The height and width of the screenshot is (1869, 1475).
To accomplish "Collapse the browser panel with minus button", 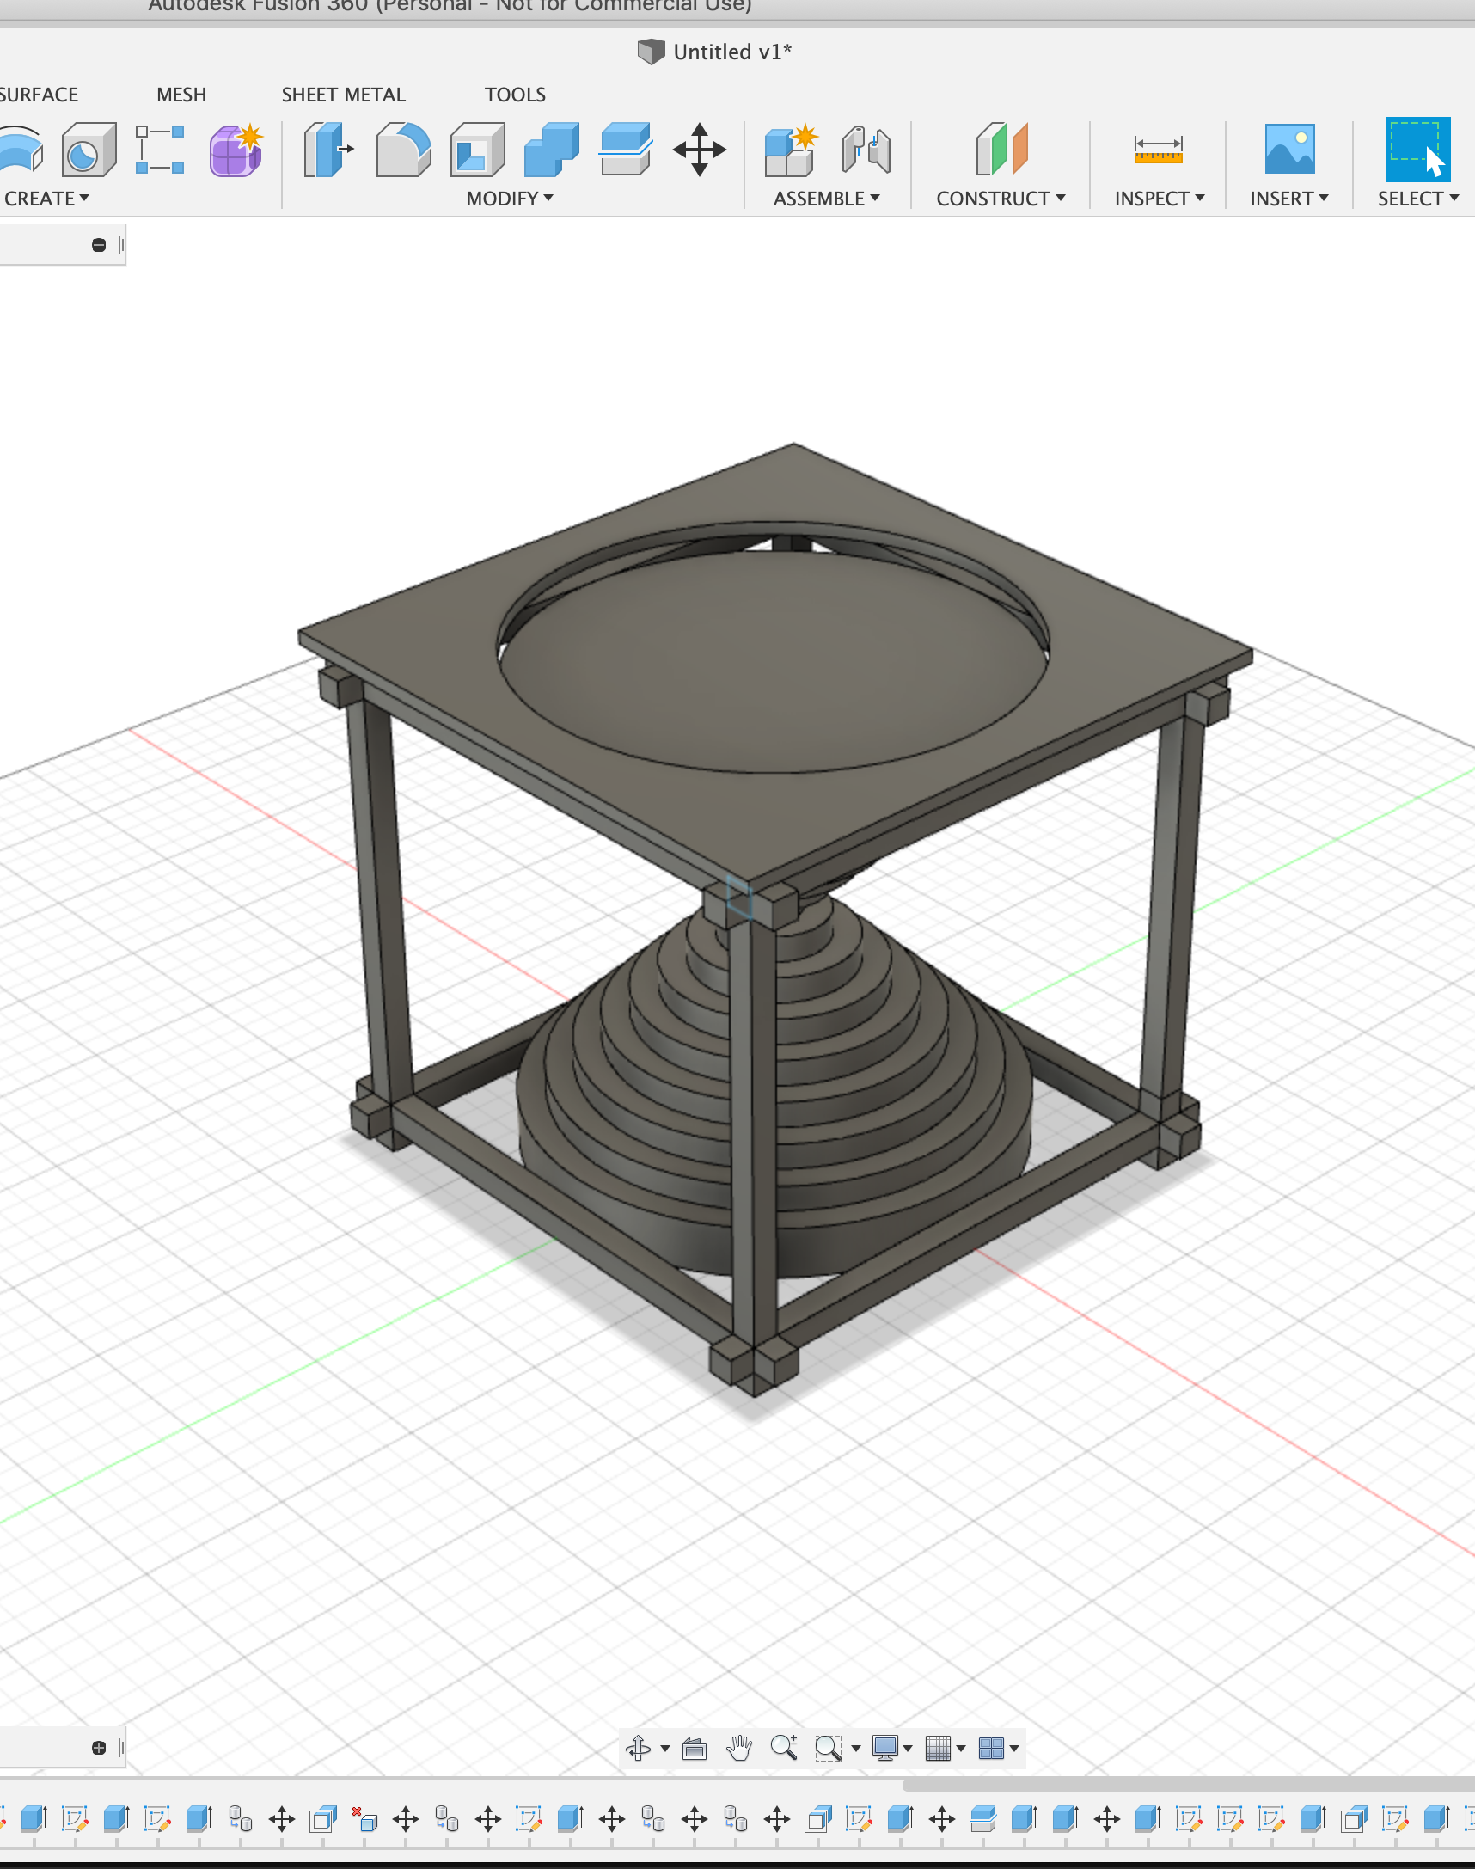I will tap(99, 245).
